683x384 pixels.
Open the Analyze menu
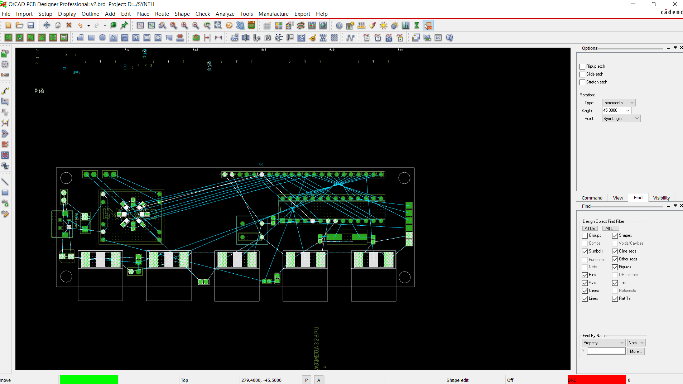pos(225,14)
